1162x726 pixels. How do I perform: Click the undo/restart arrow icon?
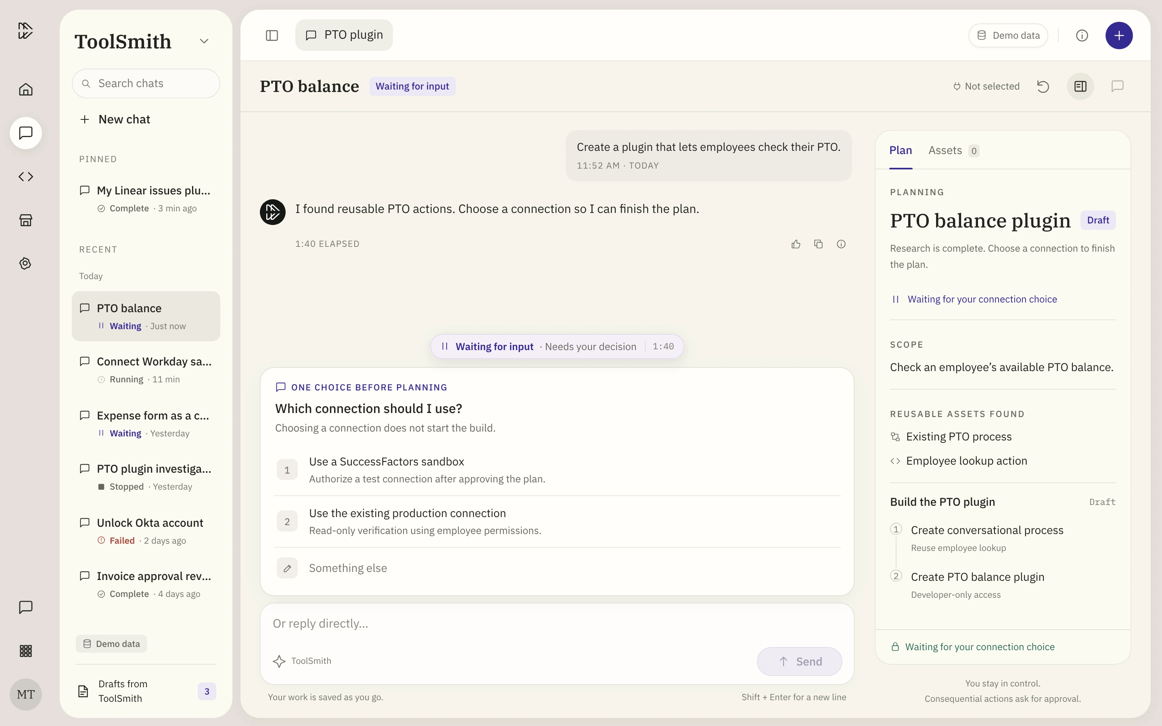[1043, 86]
